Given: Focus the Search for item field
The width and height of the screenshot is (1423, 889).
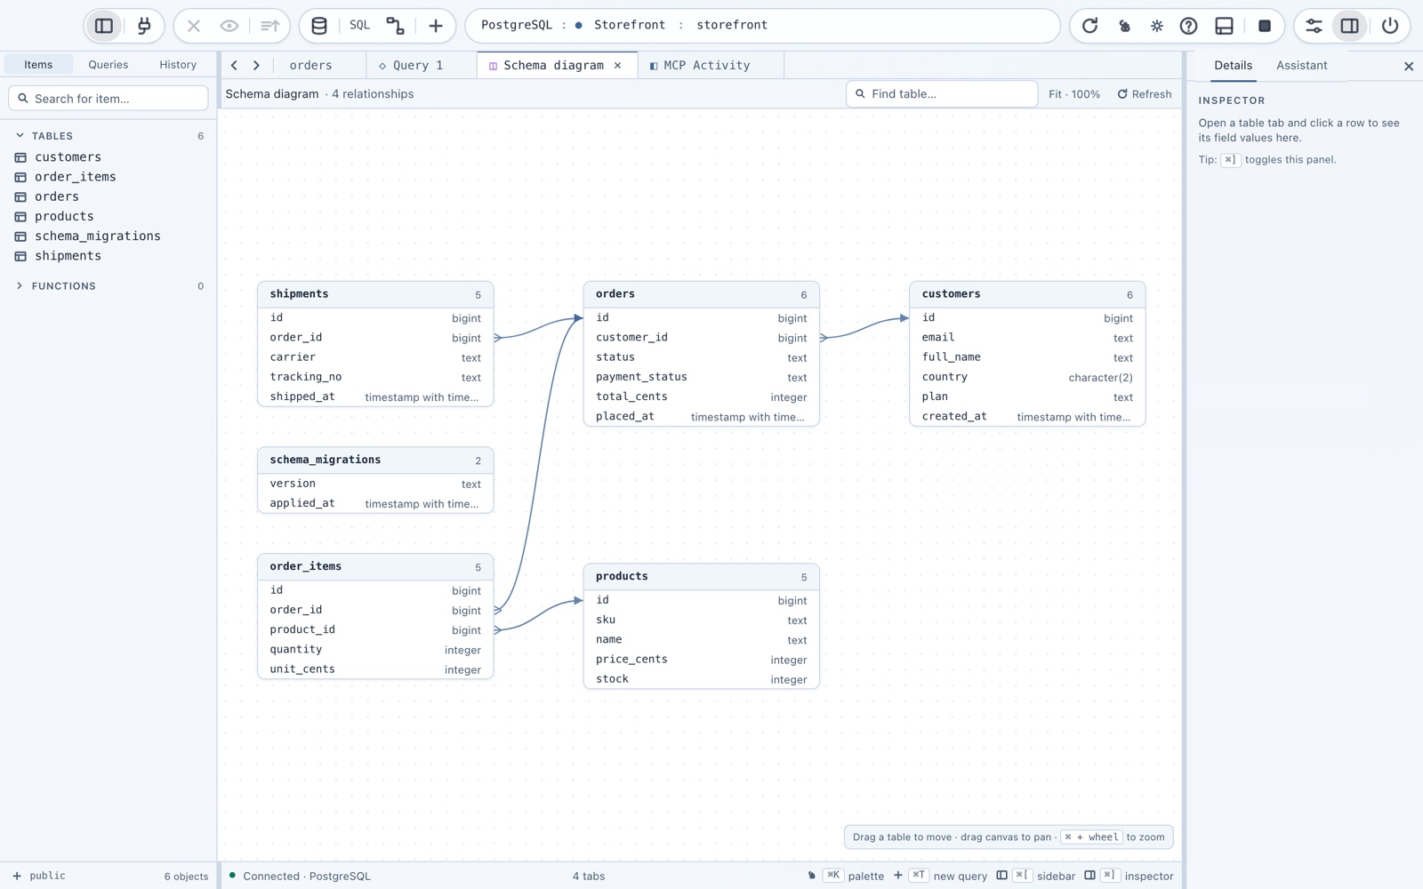Looking at the screenshot, I should (x=109, y=99).
